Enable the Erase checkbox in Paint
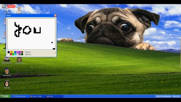 pos(26,54)
